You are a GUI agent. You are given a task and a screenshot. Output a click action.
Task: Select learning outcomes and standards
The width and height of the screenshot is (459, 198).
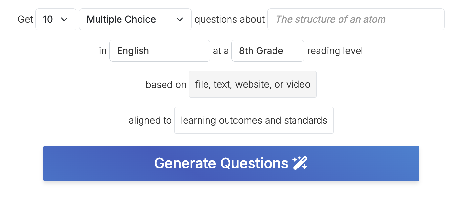coord(254,120)
